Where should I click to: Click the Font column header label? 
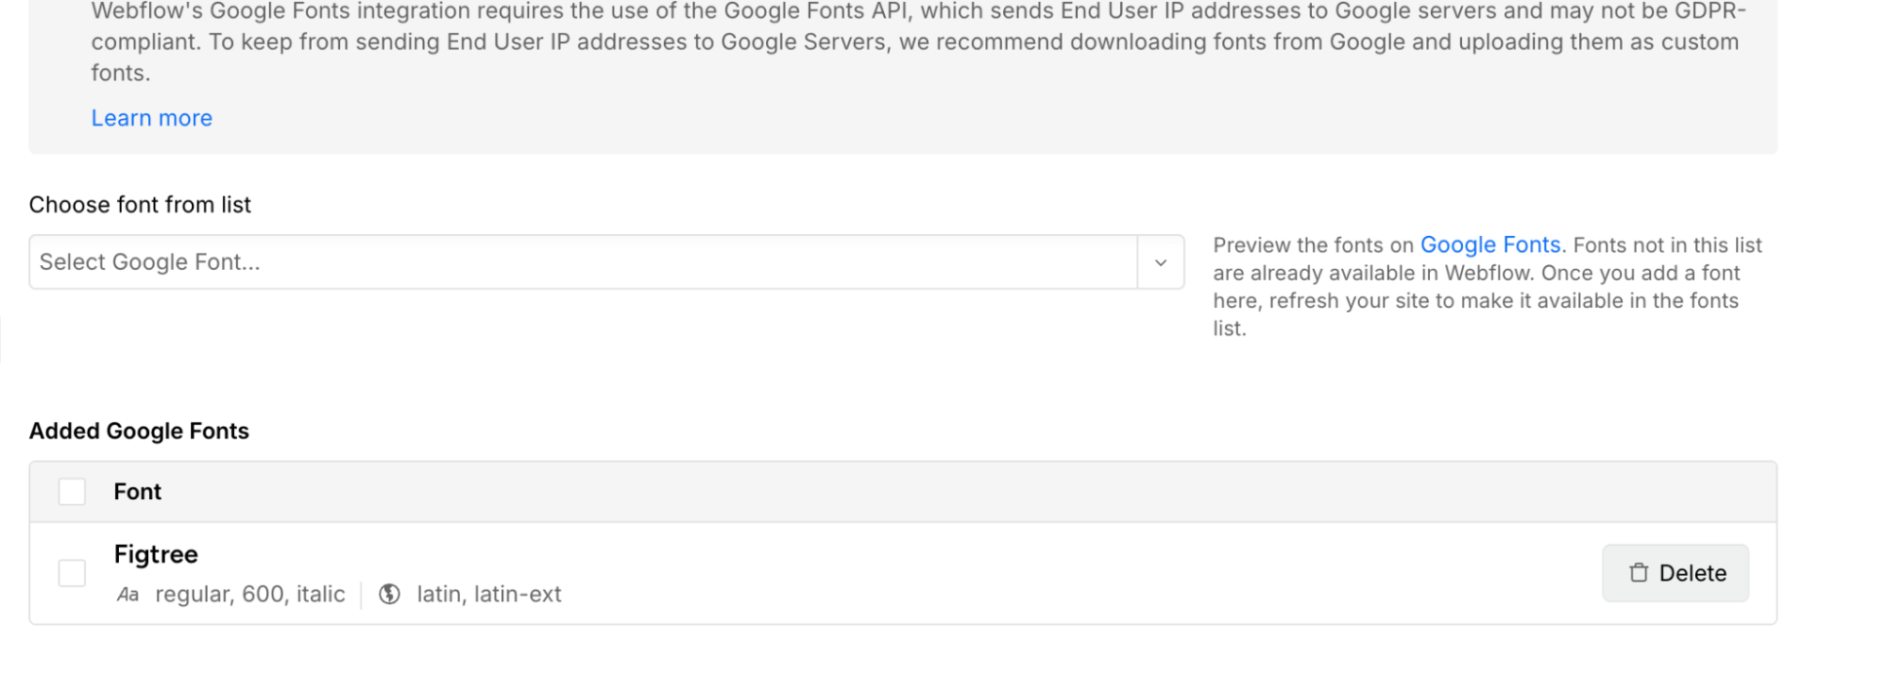coord(138,492)
